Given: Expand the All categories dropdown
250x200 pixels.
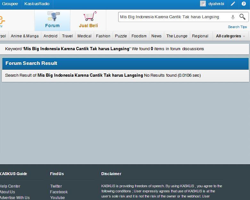Looking at the screenshot, I should (x=230, y=36).
